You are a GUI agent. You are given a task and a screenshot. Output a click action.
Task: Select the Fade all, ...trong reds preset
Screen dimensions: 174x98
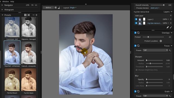point(29,53)
